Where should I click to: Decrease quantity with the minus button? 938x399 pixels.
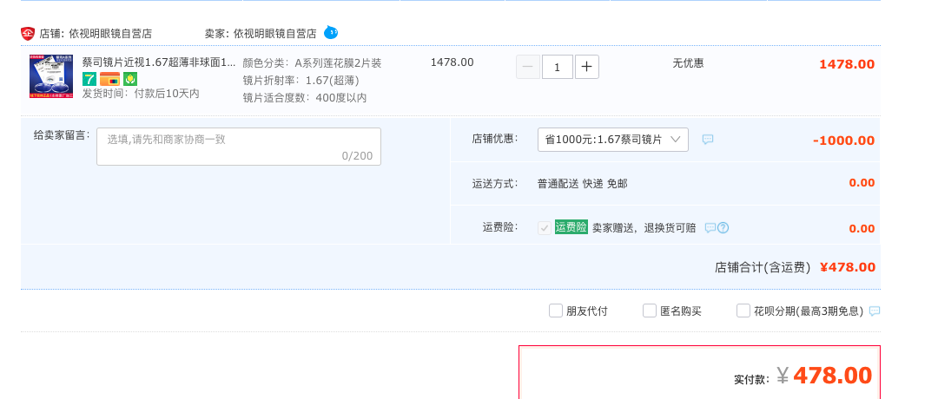(528, 67)
